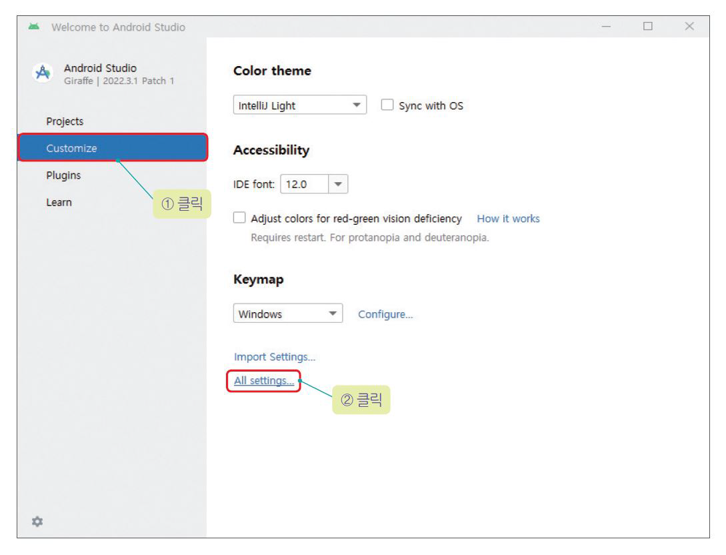Toggle Adjust colors for red-green vision deficiency

[239, 217]
